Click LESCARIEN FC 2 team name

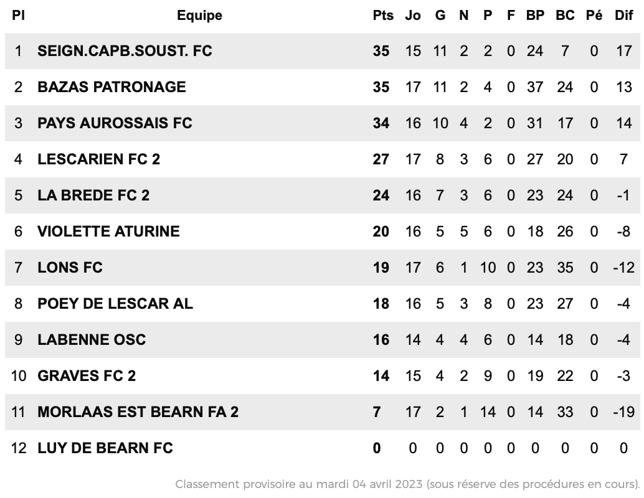99,159
